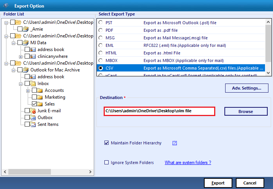Click the selected CSV radio button
Image resolution: width=273 pixels, height=189 pixels.
101,68
